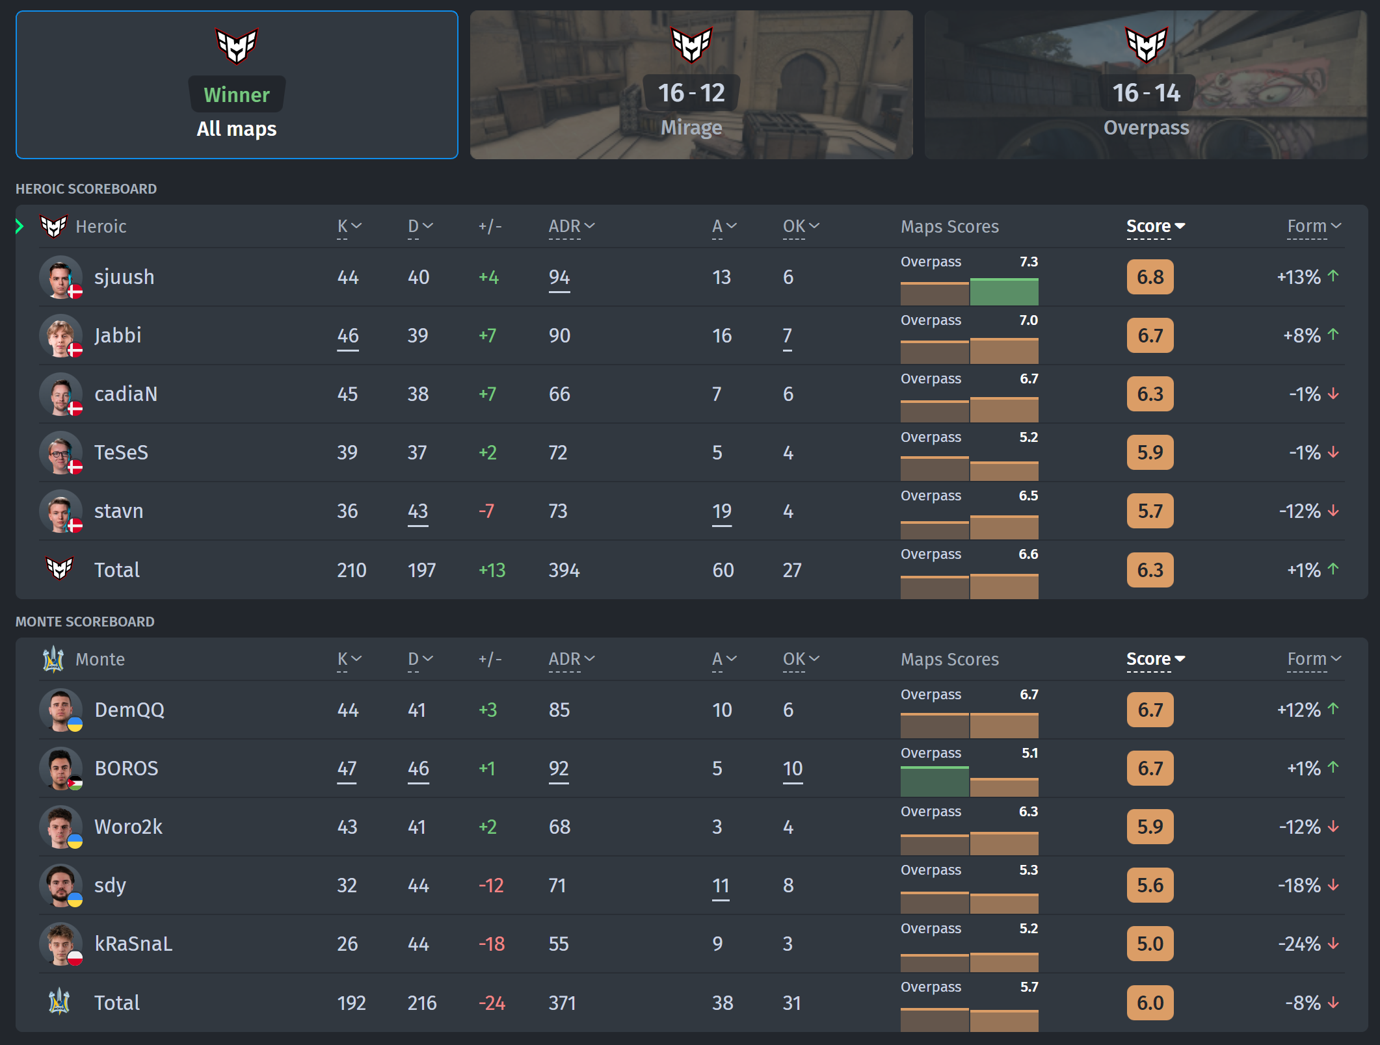Open Jabbi's player profile link
The height and width of the screenshot is (1045, 1380).
tap(118, 335)
